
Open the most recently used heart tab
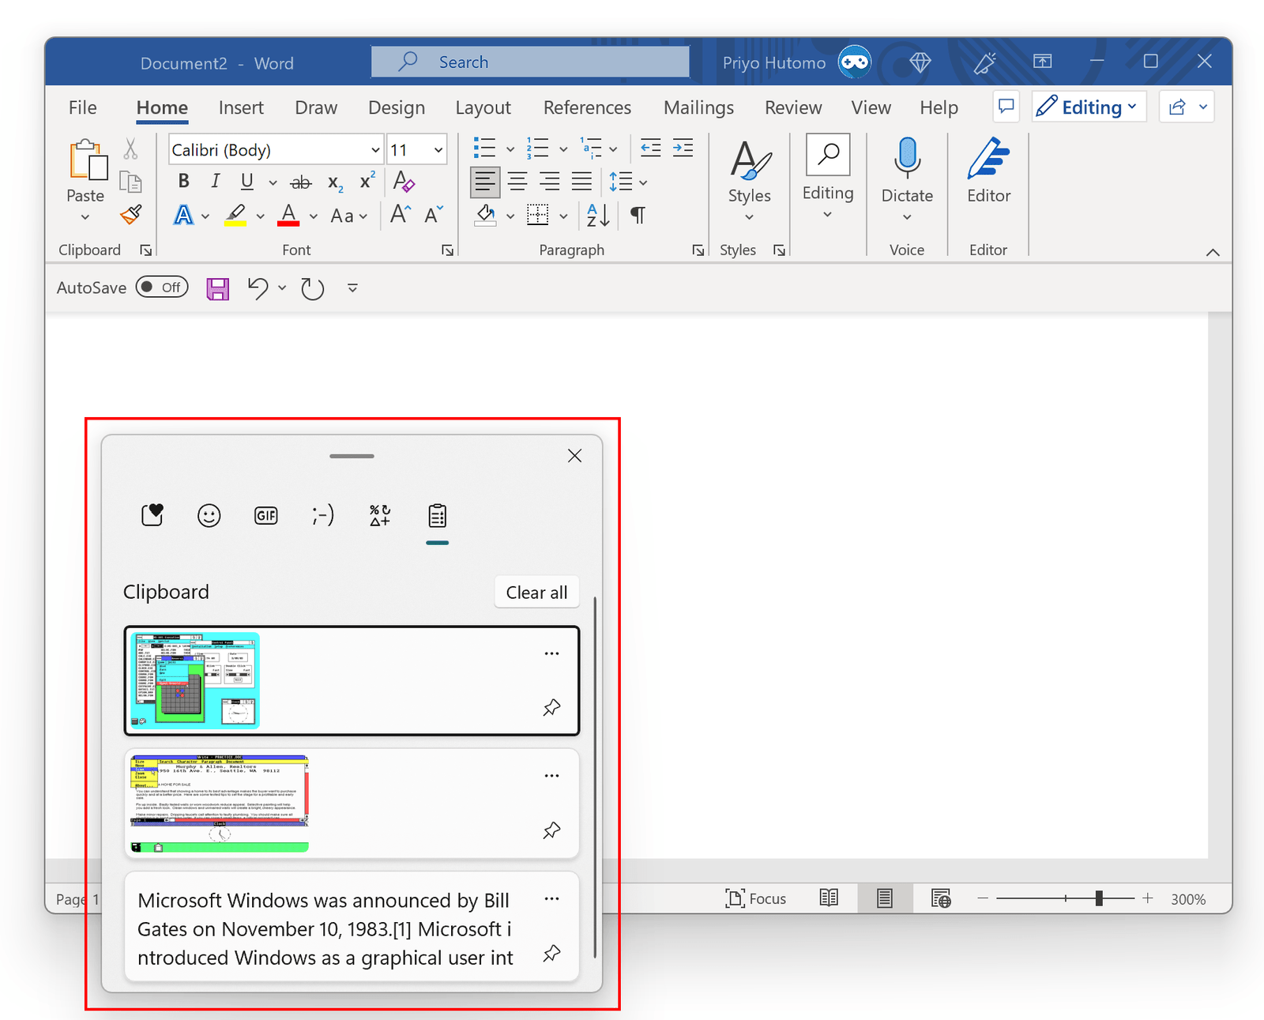tap(152, 515)
